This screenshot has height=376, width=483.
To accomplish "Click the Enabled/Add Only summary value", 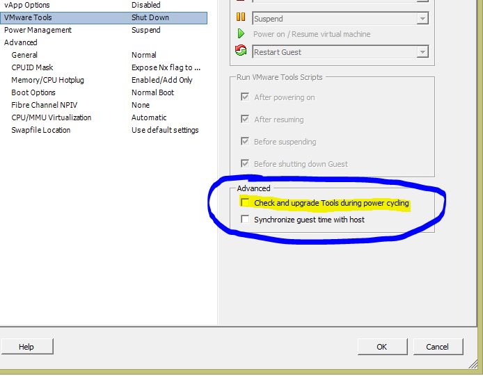I will [161, 81].
